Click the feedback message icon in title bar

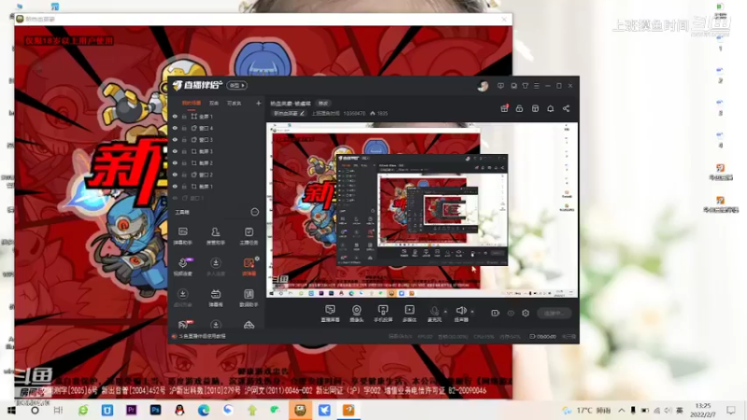tap(500, 86)
